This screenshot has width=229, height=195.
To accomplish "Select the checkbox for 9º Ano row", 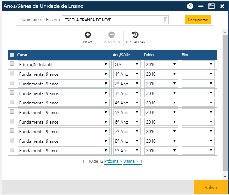I will 12,150.
